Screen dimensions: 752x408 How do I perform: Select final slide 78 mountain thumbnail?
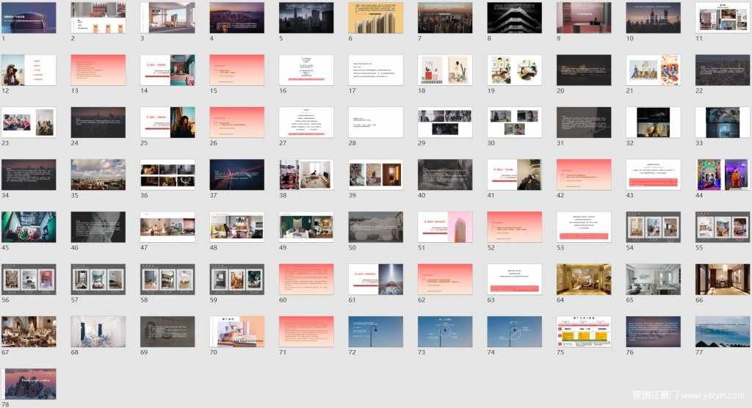point(29,384)
